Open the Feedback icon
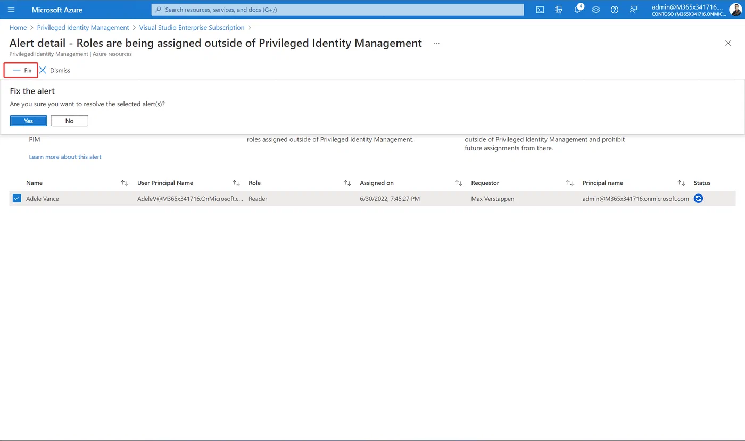Screen dimensions: 745x441 633,10
